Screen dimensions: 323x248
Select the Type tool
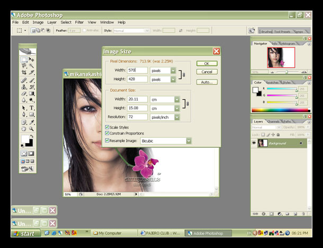coord(32,108)
